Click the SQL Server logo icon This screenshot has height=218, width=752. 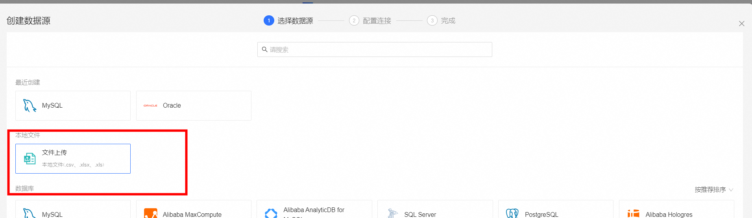[x=392, y=213]
